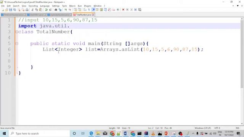Viewport: 244px width, 137px height.
Task: Open the File menu
Action: pos(3,6)
